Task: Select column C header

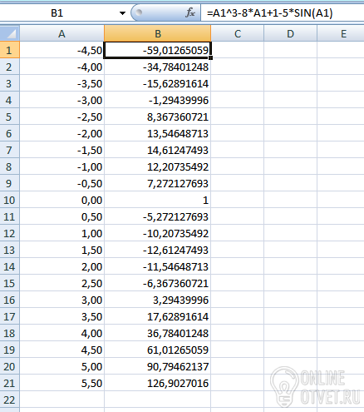Action: pyautogui.click(x=238, y=33)
